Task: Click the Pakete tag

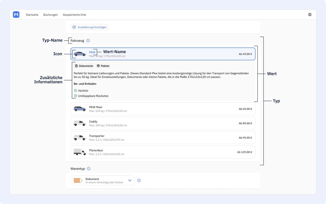Action: pos(103,66)
